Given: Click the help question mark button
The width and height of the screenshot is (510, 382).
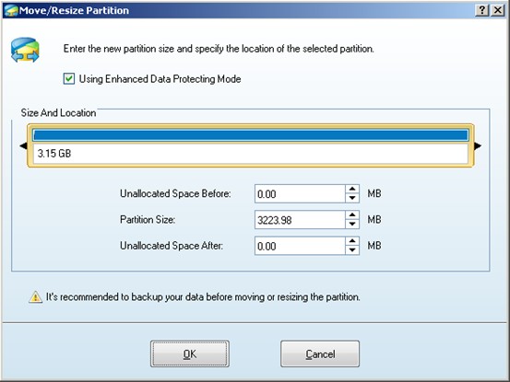Looking at the screenshot, I should (x=481, y=10).
